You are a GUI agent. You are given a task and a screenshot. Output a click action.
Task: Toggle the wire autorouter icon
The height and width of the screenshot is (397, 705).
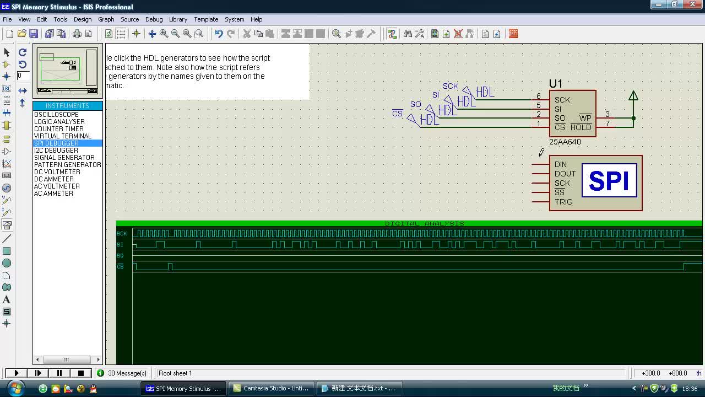pos(392,34)
